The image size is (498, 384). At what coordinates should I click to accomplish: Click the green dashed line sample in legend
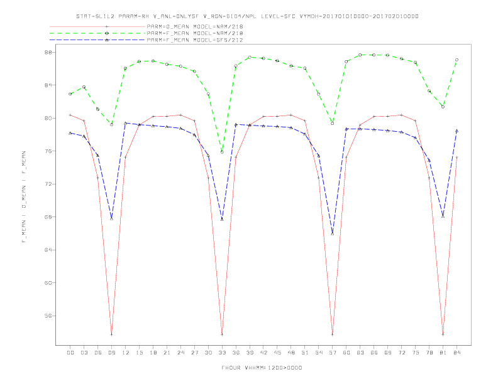click(x=97, y=33)
